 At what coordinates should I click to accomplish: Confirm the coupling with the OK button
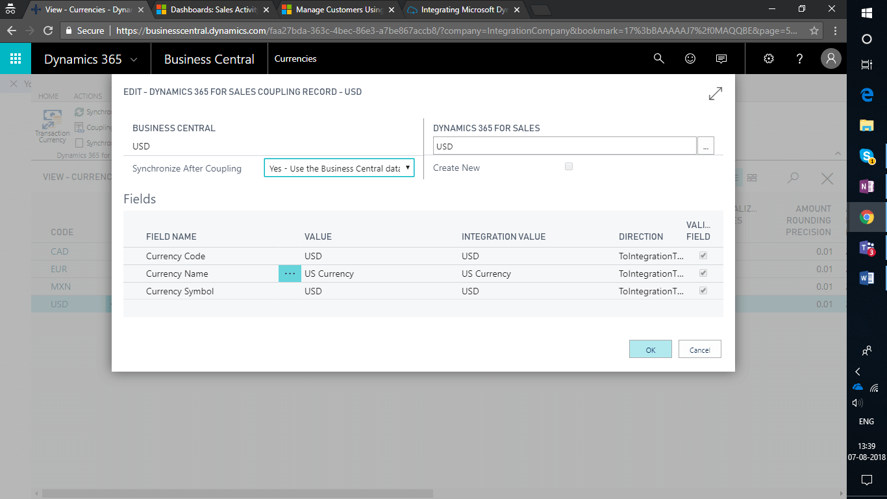pyautogui.click(x=650, y=349)
